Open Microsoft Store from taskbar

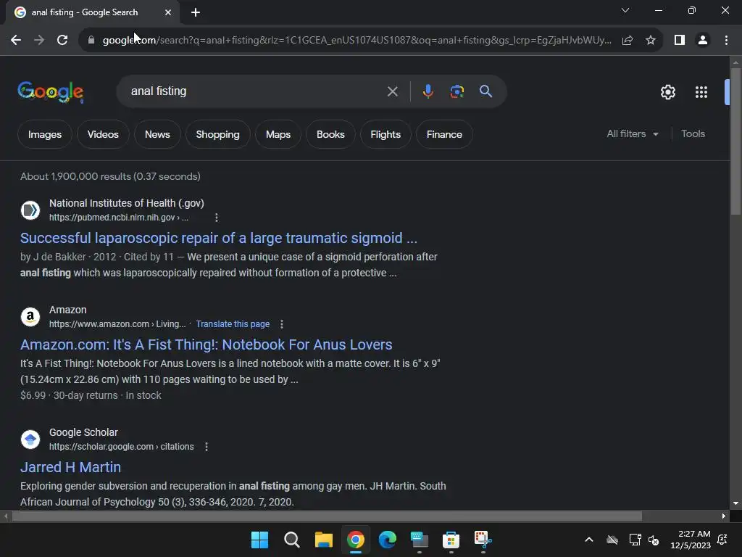point(451,540)
